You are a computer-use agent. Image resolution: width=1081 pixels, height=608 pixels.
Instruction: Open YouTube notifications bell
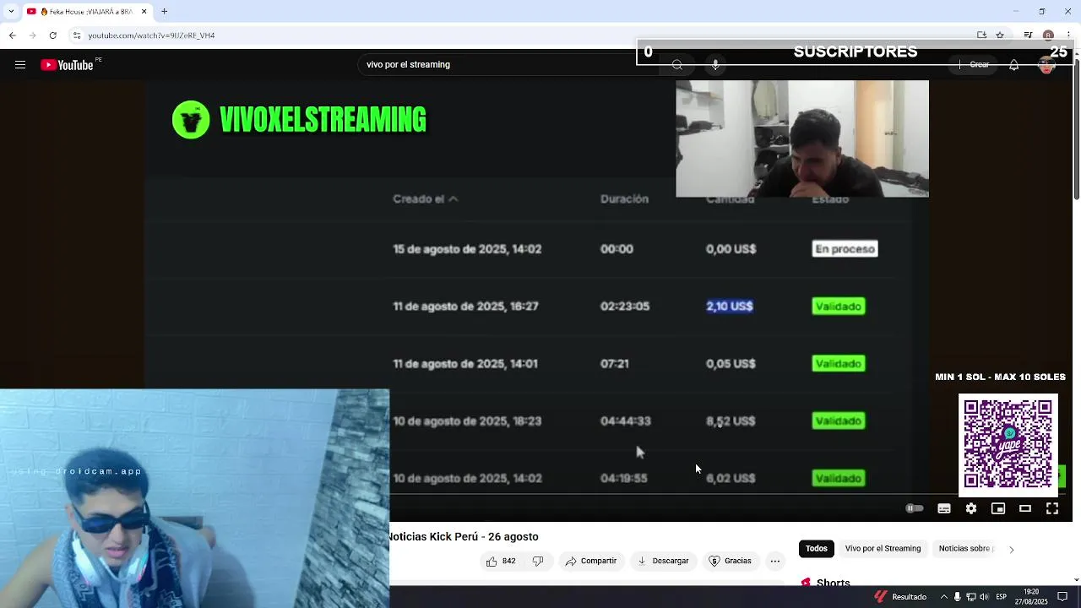click(x=1013, y=65)
